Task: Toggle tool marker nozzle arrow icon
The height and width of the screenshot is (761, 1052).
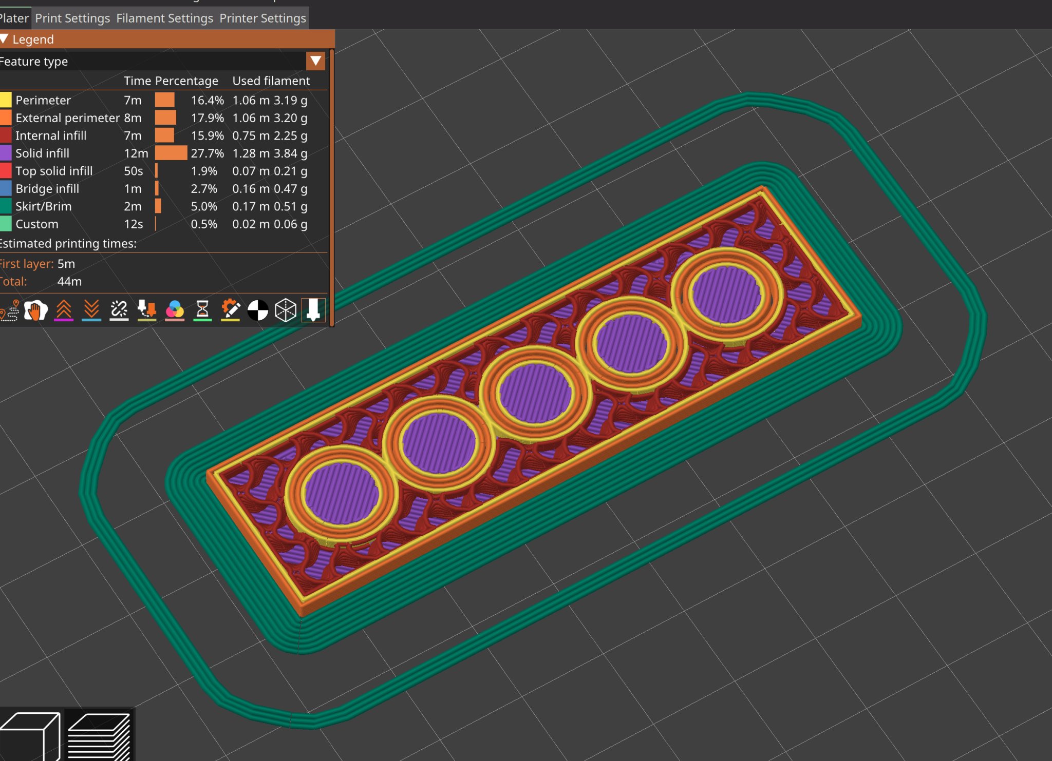Action: [313, 310]
